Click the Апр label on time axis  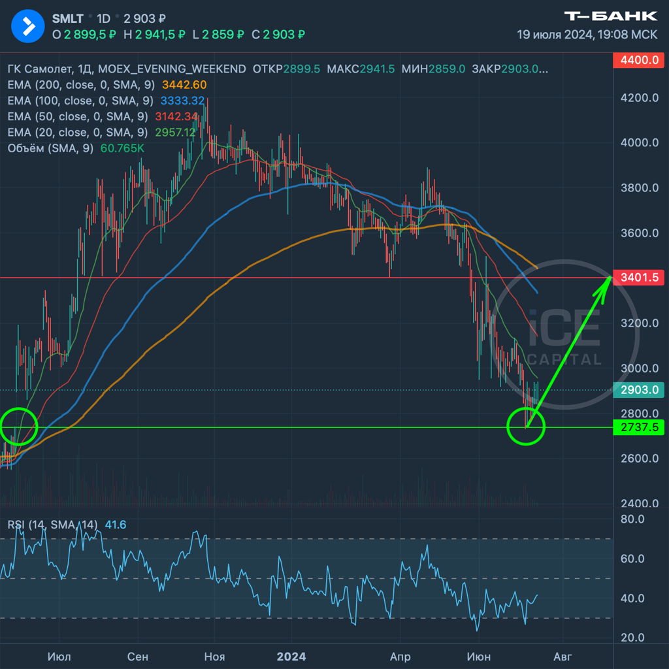click(x=400, y=656)
